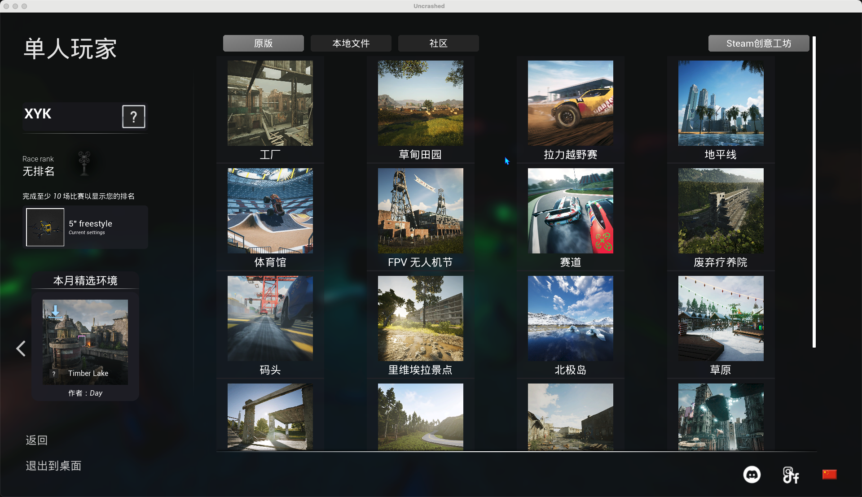This screenshot has width=862, height=497.
Task: Click the drone race rank icon
Action: click(84, 163)
